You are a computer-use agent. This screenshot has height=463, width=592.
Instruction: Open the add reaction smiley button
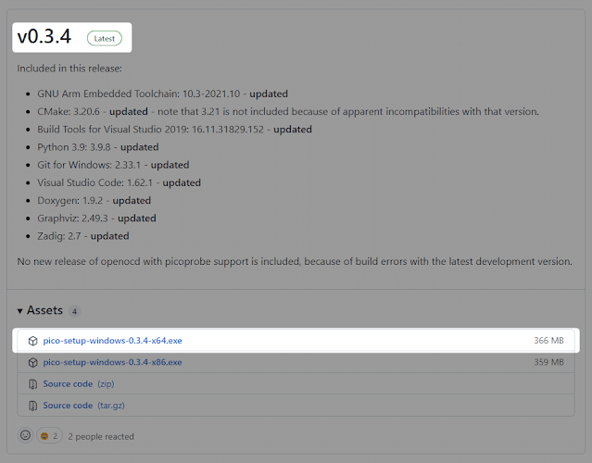coord(25,435)
